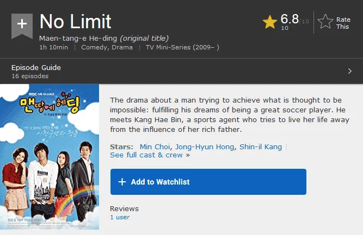Visit Shin-il Kang's profile link
Screen dimensions: 363x235
[x=261, y=147]
